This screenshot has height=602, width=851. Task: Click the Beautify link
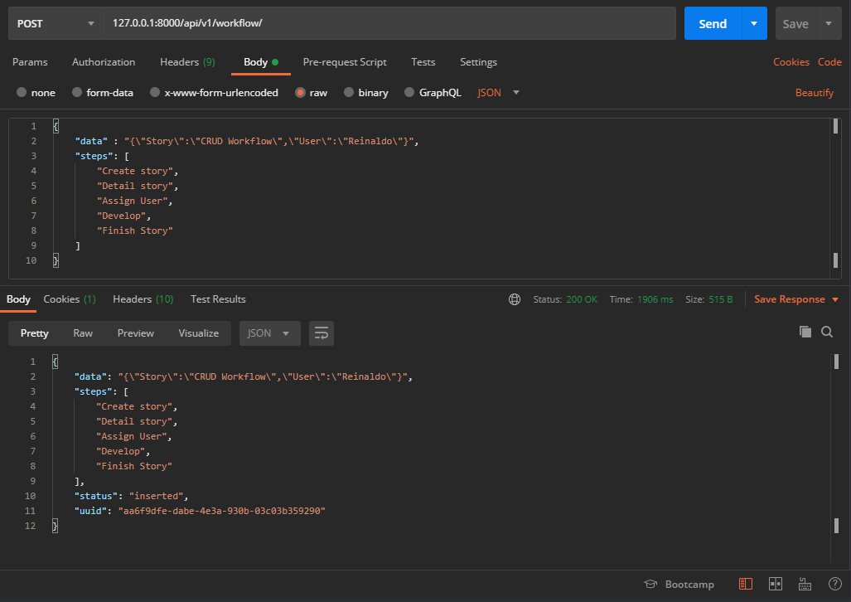point(814,92)
